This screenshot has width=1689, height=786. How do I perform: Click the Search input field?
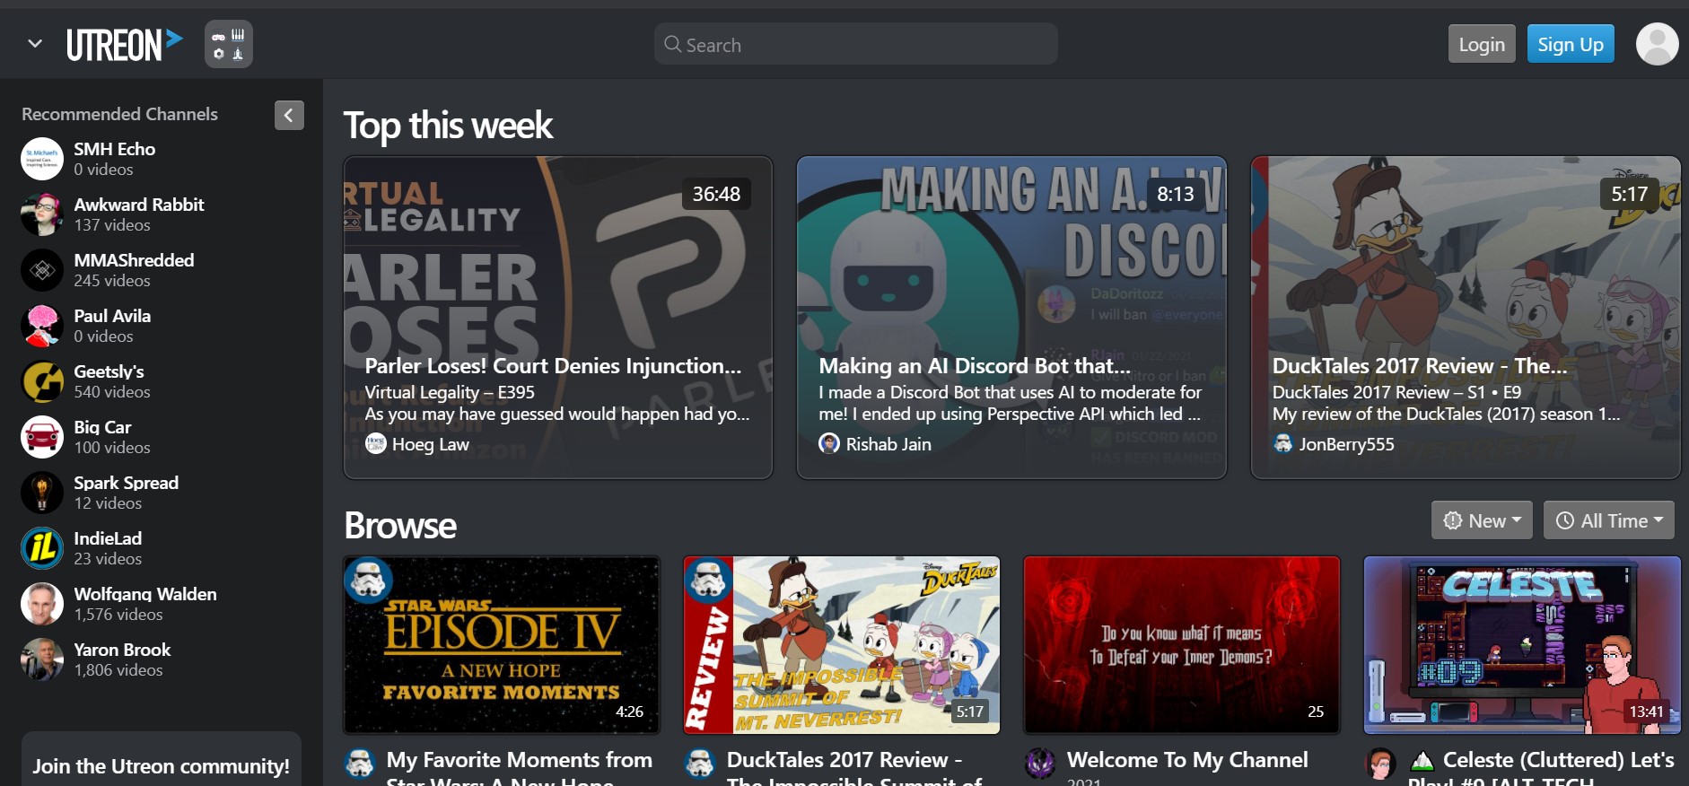click(855, 44)
